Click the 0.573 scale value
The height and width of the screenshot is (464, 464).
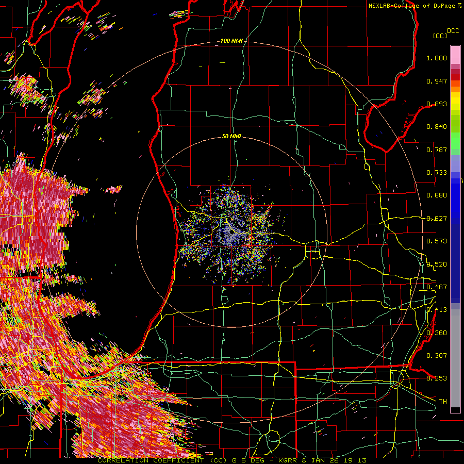[437, 241]
